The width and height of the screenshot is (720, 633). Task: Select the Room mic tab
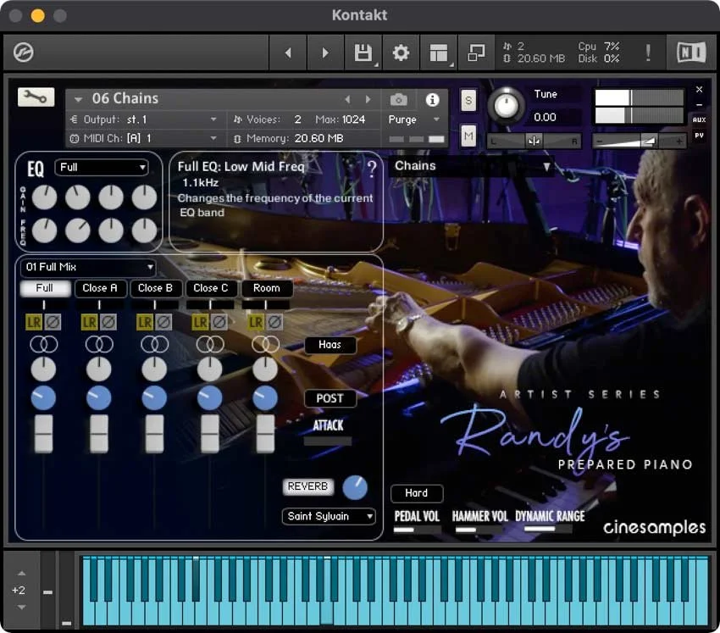click(x=266, y=288)
